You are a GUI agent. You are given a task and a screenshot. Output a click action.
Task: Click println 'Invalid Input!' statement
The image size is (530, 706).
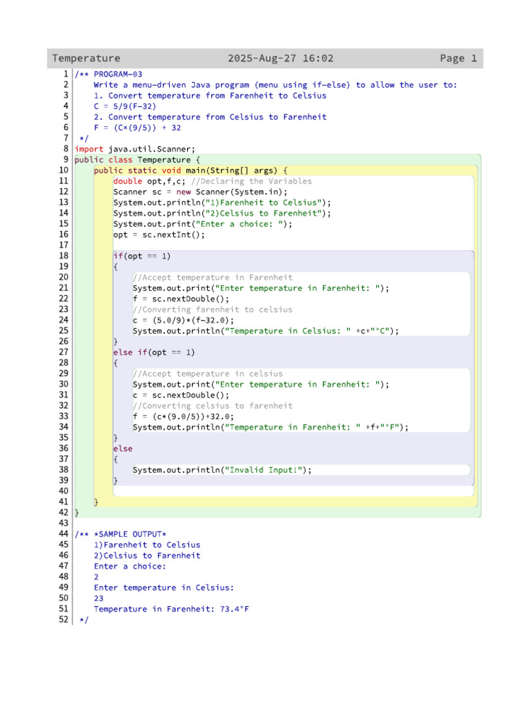click(222, 470)
